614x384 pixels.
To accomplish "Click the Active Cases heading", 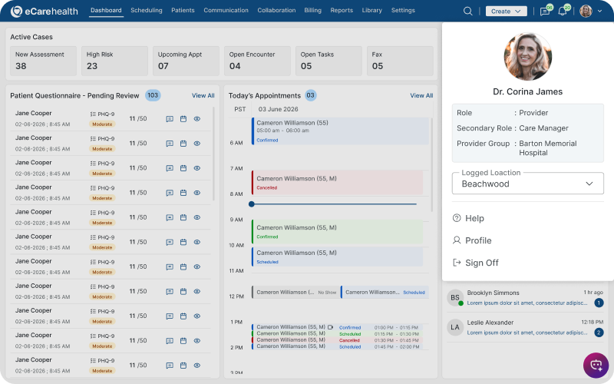I will (31, 37).
